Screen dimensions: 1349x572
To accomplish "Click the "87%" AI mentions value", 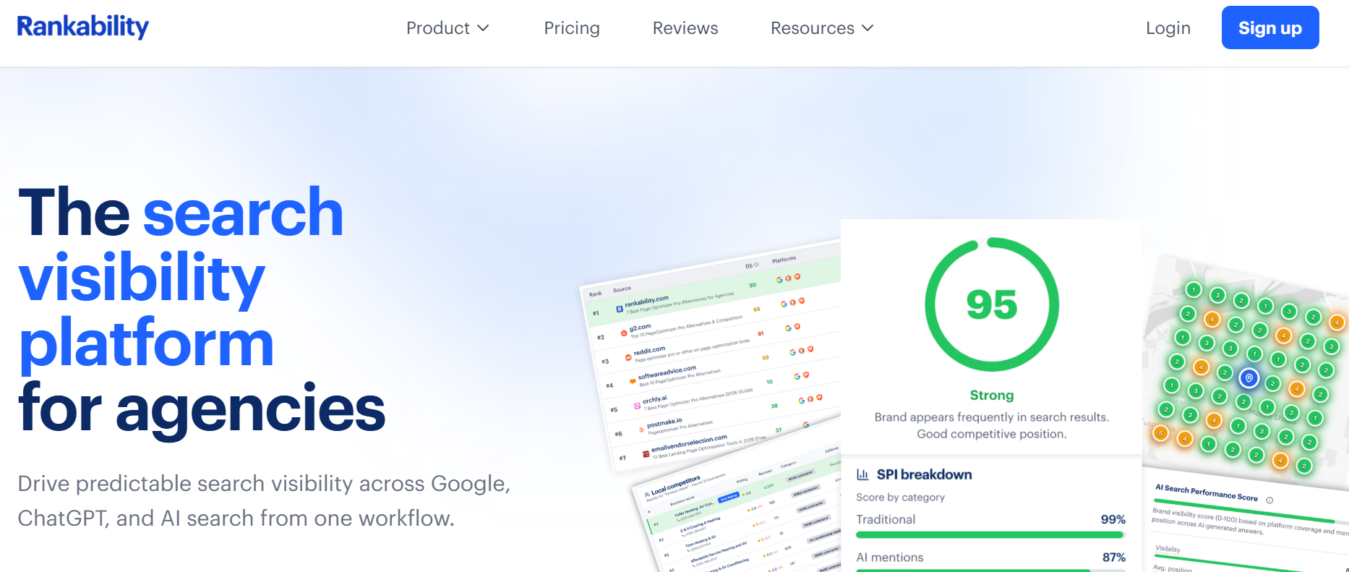I will pyautogui.click(x=1113, y=558).
